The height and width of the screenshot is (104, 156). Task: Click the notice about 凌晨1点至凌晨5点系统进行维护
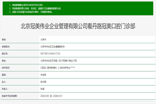coord(31,12)
